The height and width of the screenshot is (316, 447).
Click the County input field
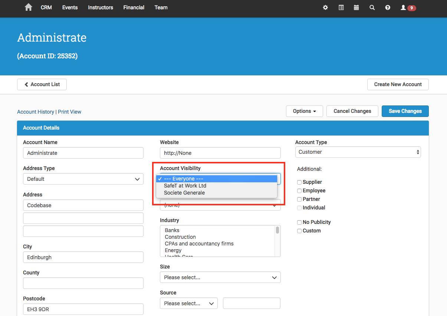(83, 283)
